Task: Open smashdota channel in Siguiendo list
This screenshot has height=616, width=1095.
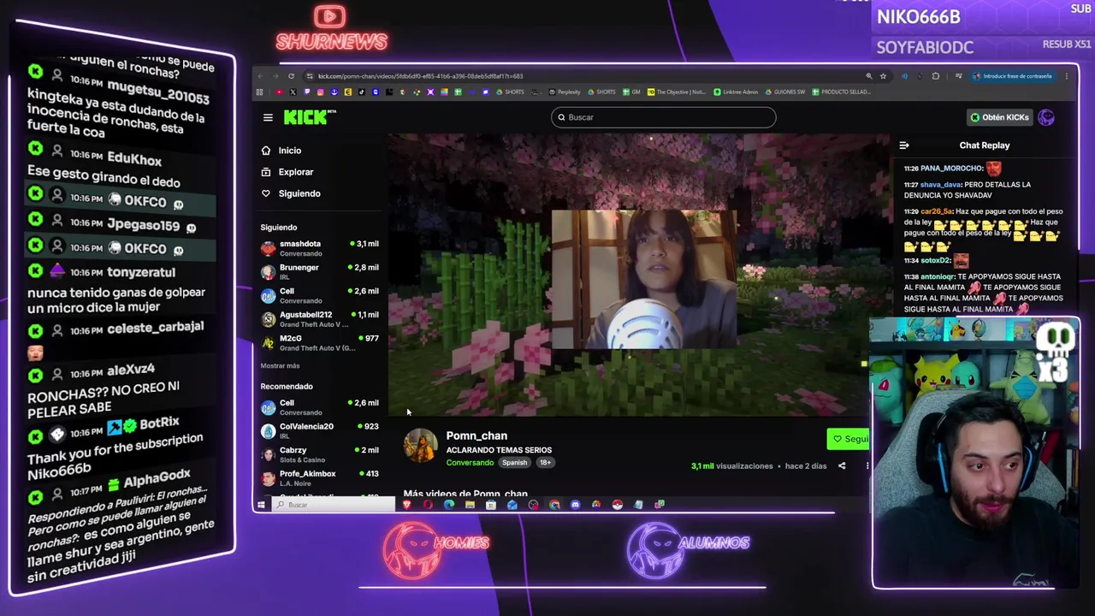Action: click(x=320, y=248)
